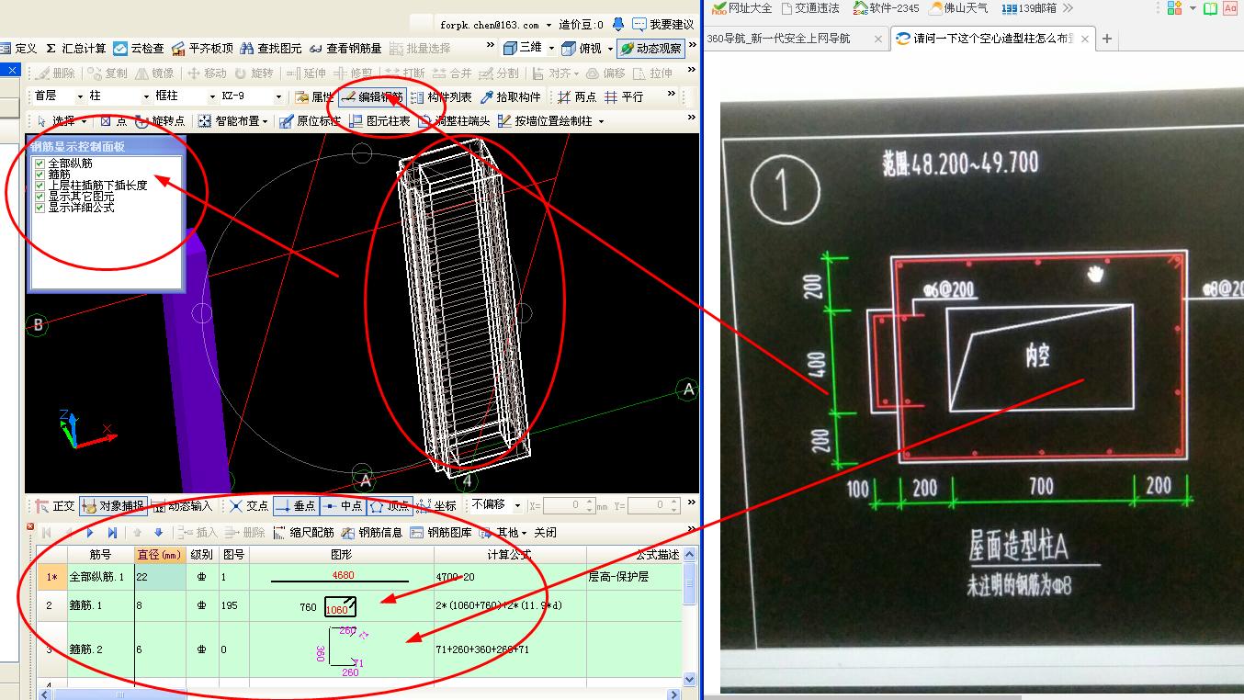Jump to last rebar record arrow
1244x700 pixels.
[x=112, y=532]
